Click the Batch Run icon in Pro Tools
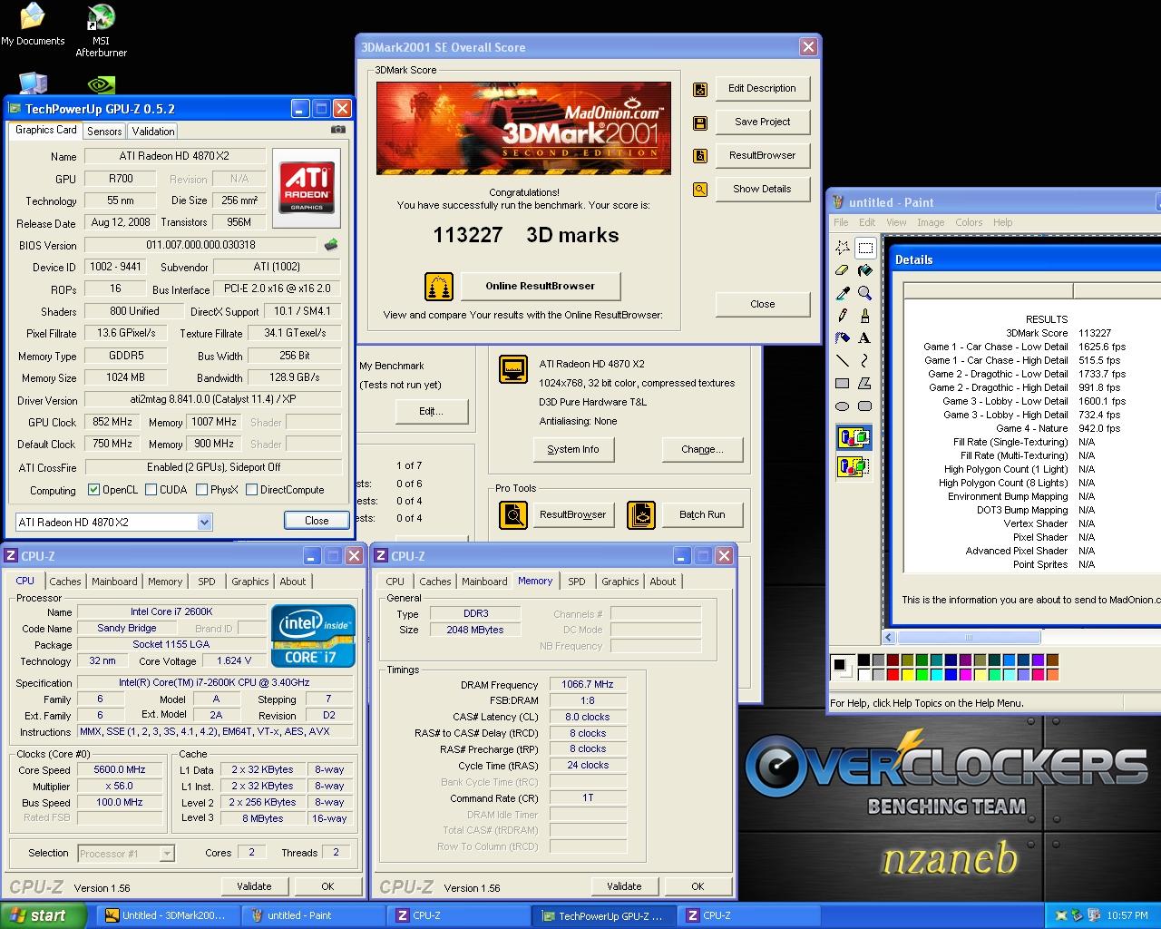Viewport: 1161px width, 929px height. (641, 515)
